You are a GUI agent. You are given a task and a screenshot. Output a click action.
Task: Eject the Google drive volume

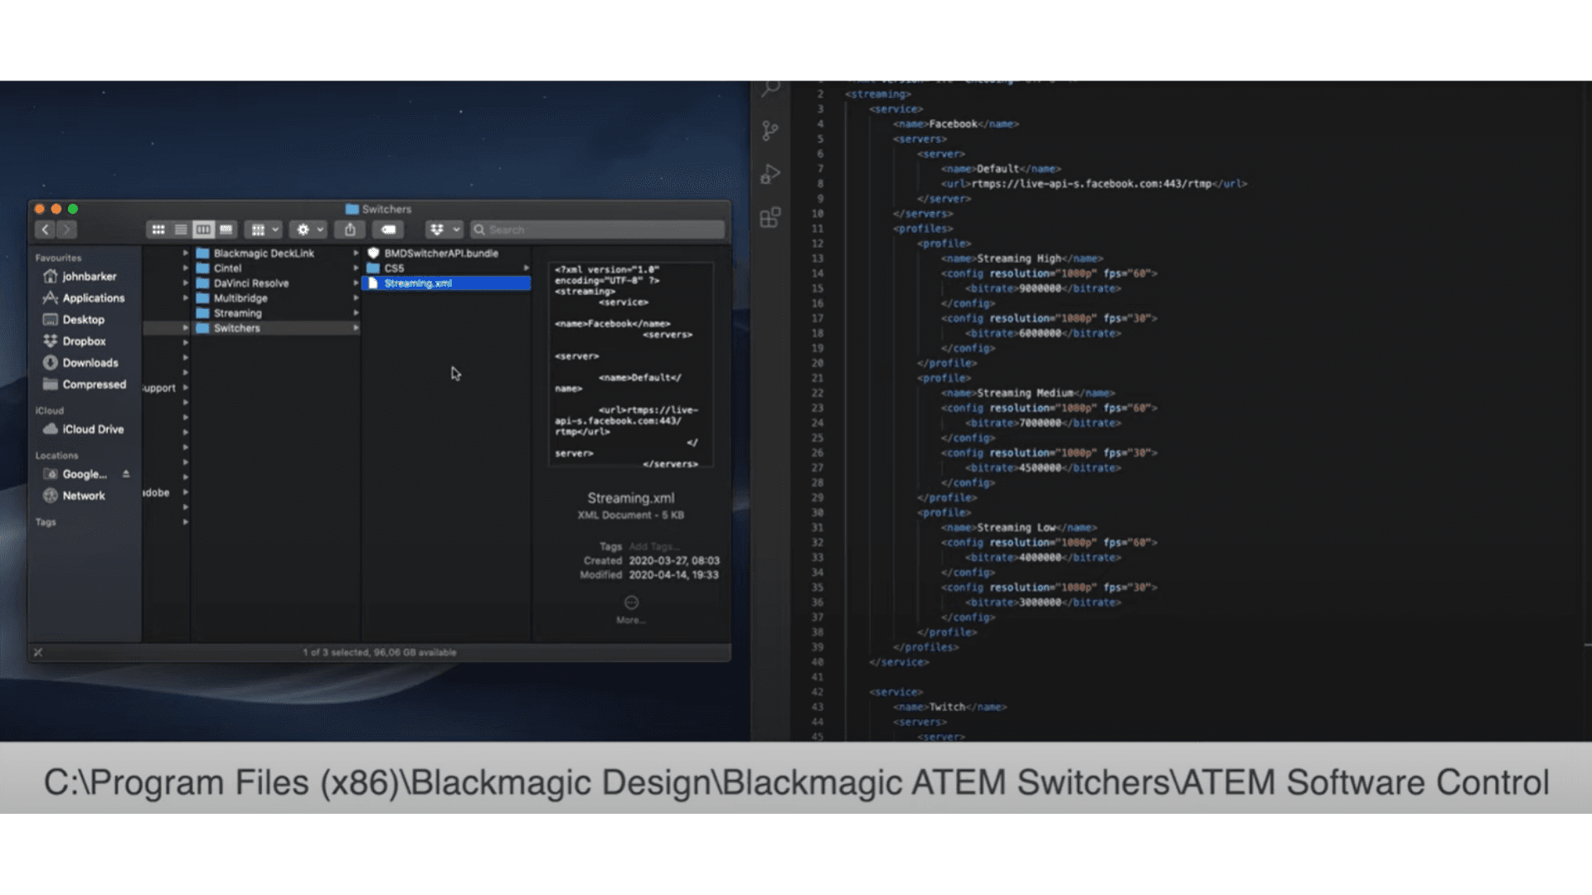126,474
